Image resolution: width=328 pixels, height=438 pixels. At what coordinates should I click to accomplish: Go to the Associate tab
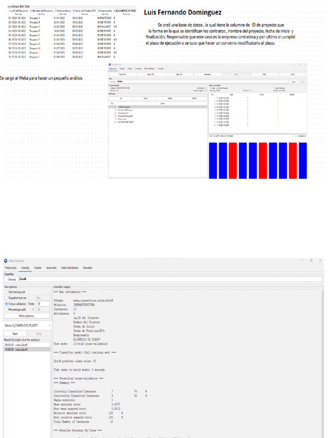(x=51, y=268)
